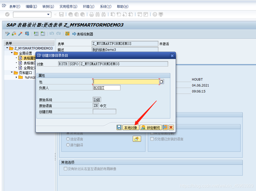Open the 表格绘制器 Form Painter button
256x191 pixels.
click(83, 34)
